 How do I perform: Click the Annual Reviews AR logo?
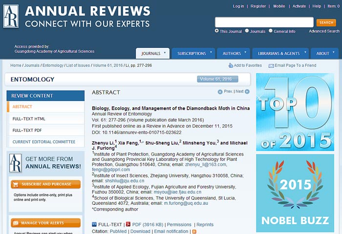[11, 16]
